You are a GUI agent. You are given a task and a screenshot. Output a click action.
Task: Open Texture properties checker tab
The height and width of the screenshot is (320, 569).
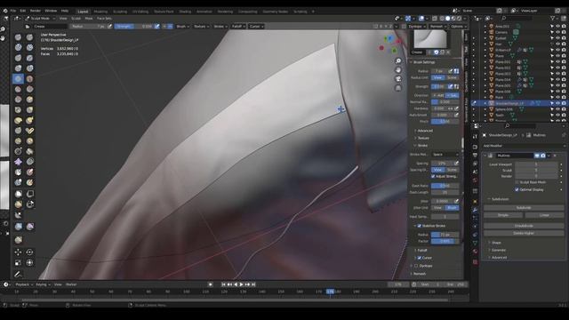475,261
